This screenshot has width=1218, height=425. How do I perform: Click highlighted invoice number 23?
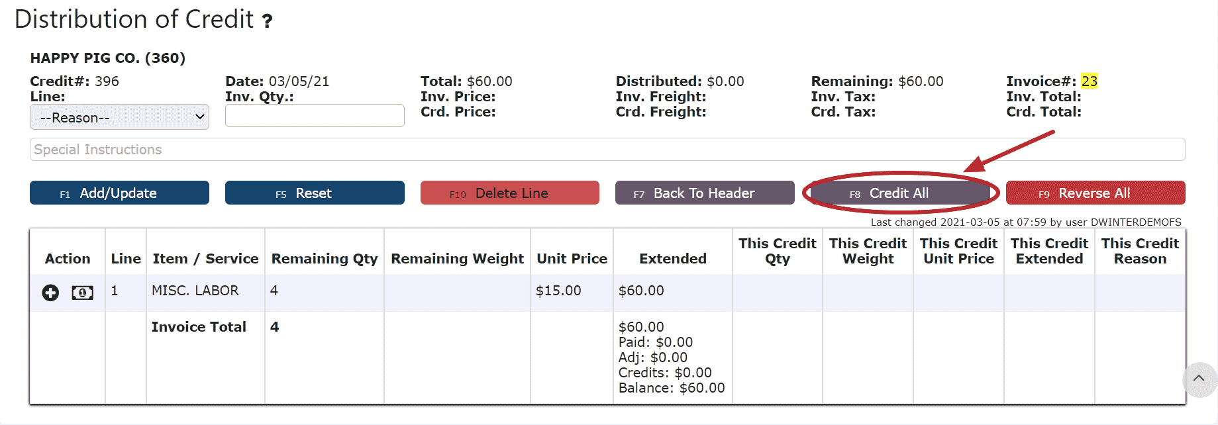(1089, 81)
